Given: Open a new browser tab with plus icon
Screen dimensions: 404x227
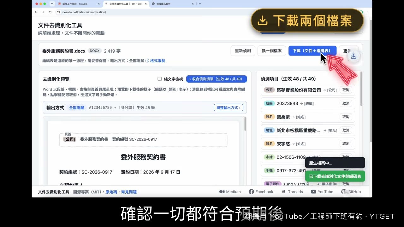Looking at the screenshot, I should coord(200,4).
